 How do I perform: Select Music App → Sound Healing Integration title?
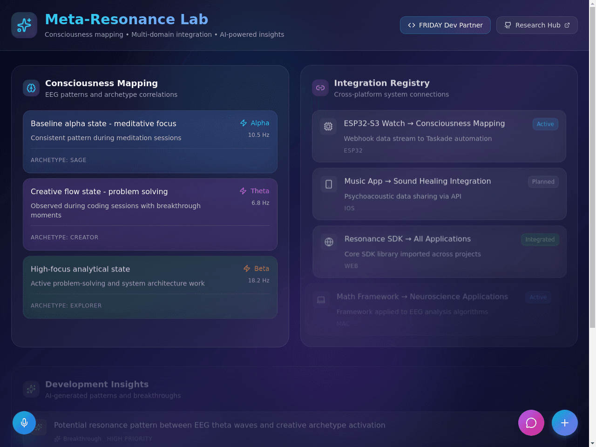[418, 181]
